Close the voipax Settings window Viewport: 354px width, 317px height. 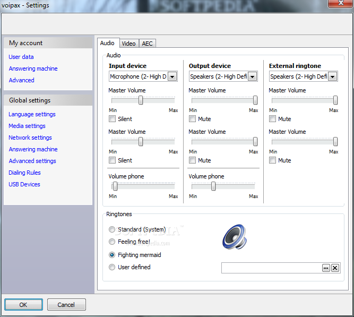[x=341, y=3]
